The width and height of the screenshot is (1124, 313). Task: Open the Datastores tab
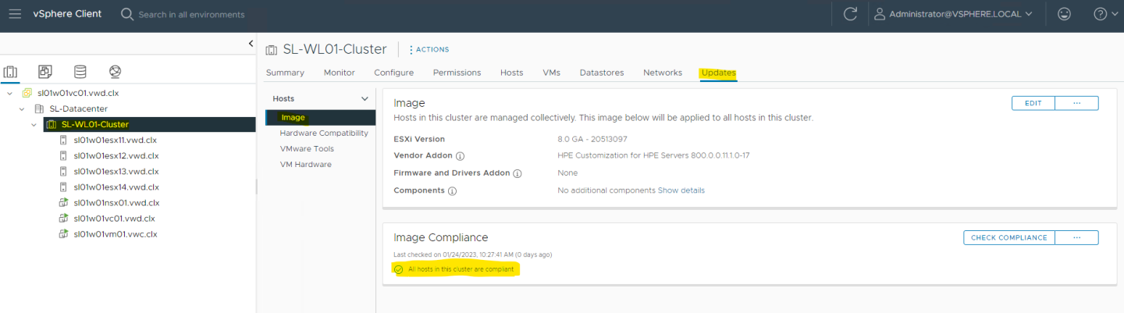click(x=601, y=73)
